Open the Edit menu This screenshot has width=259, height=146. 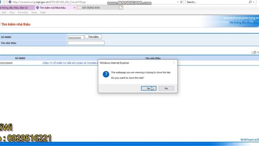pyautogui.click(x=4, y=13)
